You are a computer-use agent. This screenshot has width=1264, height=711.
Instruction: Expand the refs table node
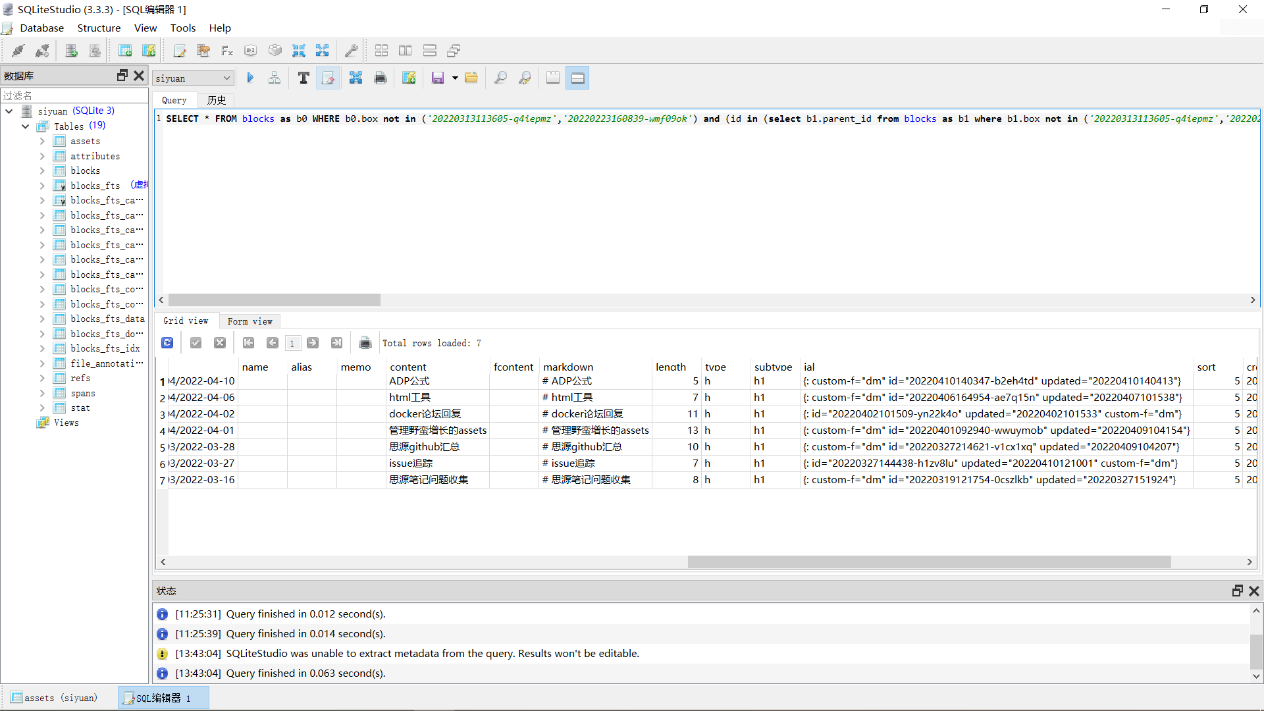(42, 378)
